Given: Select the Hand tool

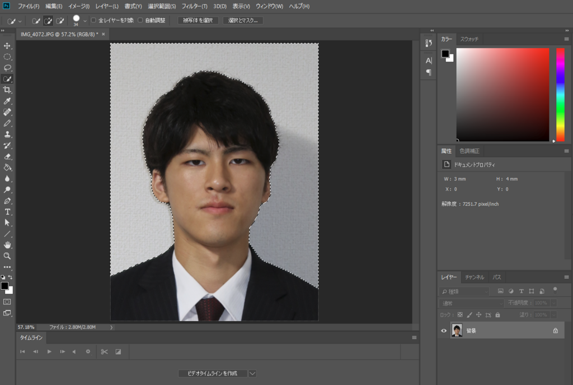Looking at the screenshot, I should tap(7, 245).
